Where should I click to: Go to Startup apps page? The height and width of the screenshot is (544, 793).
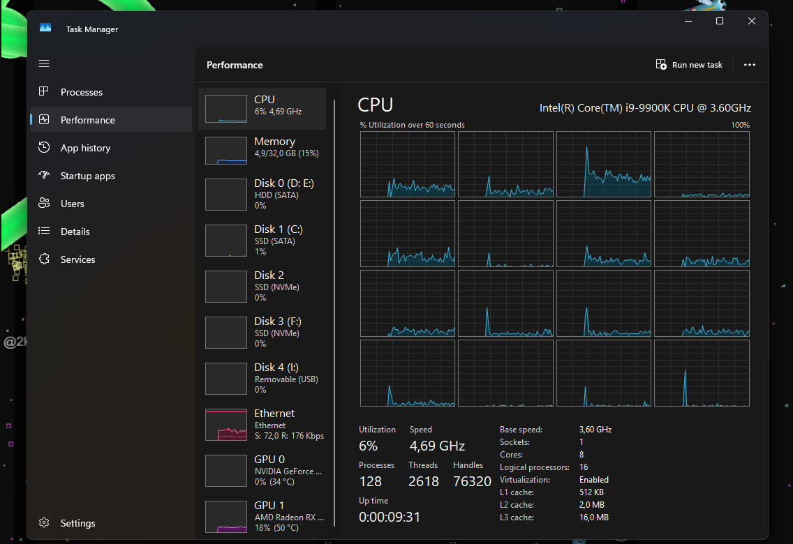(x=111, y=176)
